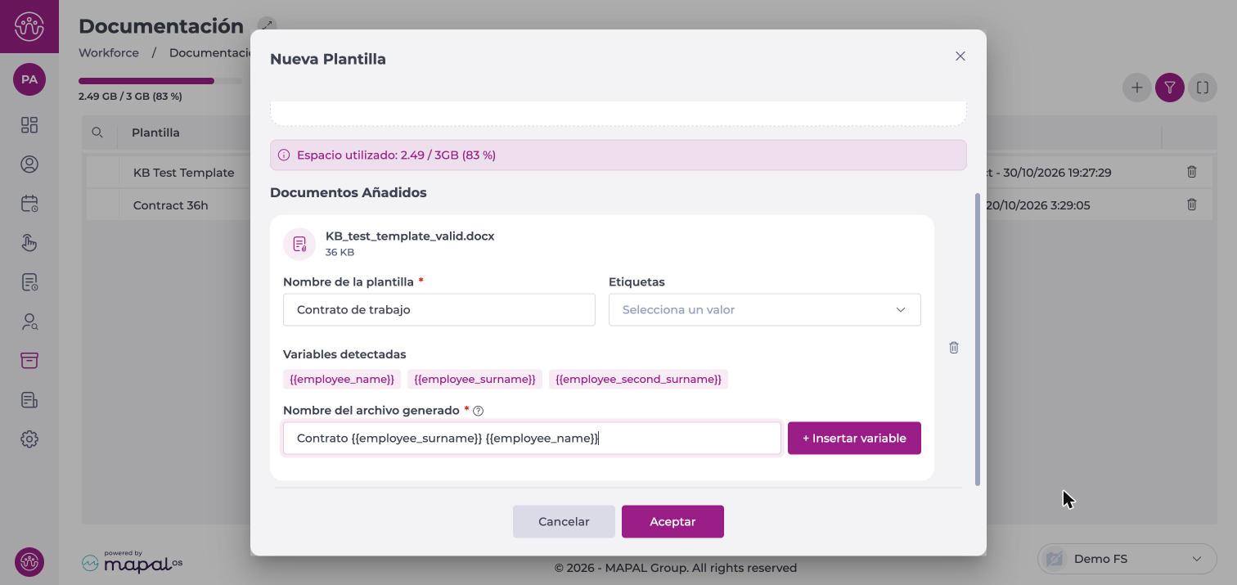Click the expand icon beside Documentación title
This screenshot has height=585, width=1237.
point(267,26)
